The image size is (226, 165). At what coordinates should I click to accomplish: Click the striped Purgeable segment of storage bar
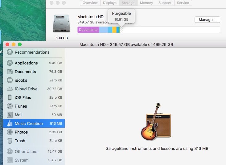pos(122,30)
